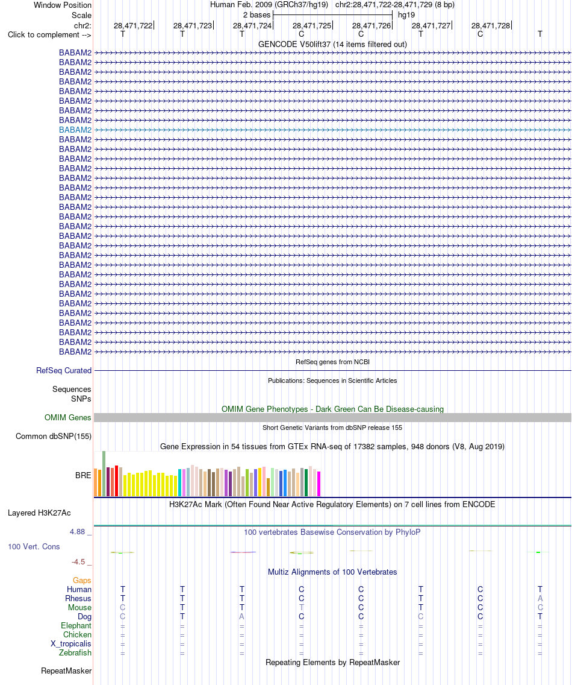
Task: Click the orange Gaps row label
Action: 82,581
